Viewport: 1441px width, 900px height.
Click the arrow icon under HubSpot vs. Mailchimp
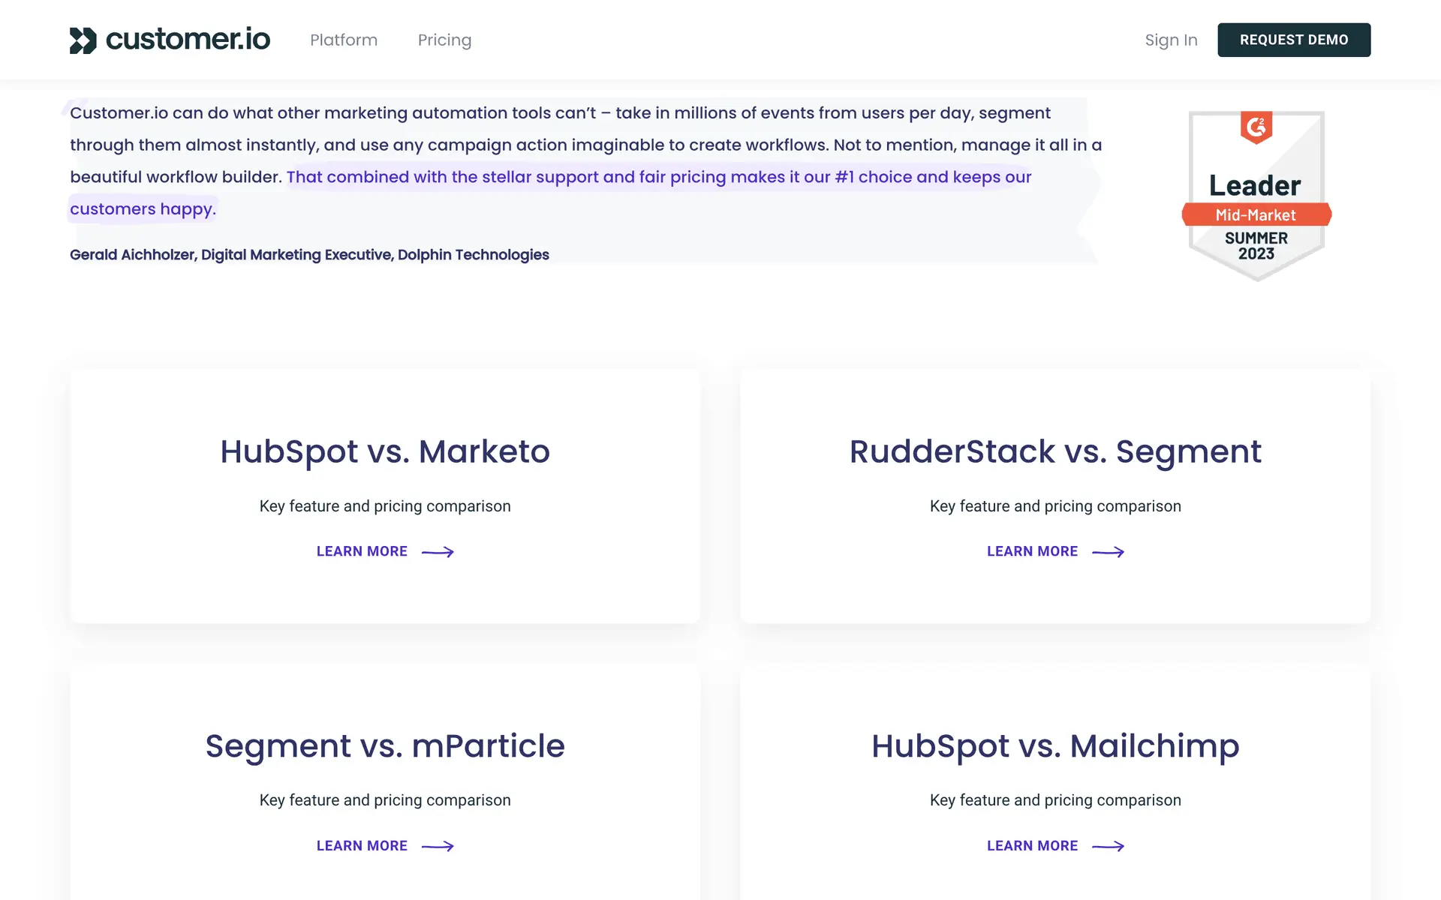tap(1108, 846)
